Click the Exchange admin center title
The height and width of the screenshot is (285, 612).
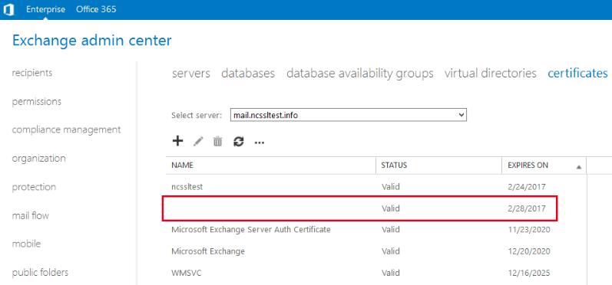92,41
